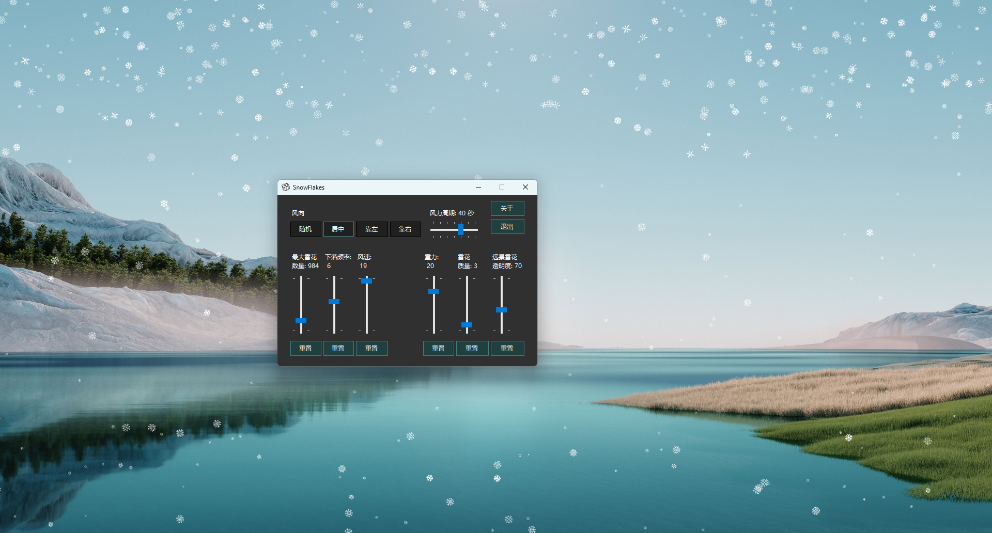Select the 随机 wind direction button
Screen dimensions: 992x533
[x=305, y=229]
